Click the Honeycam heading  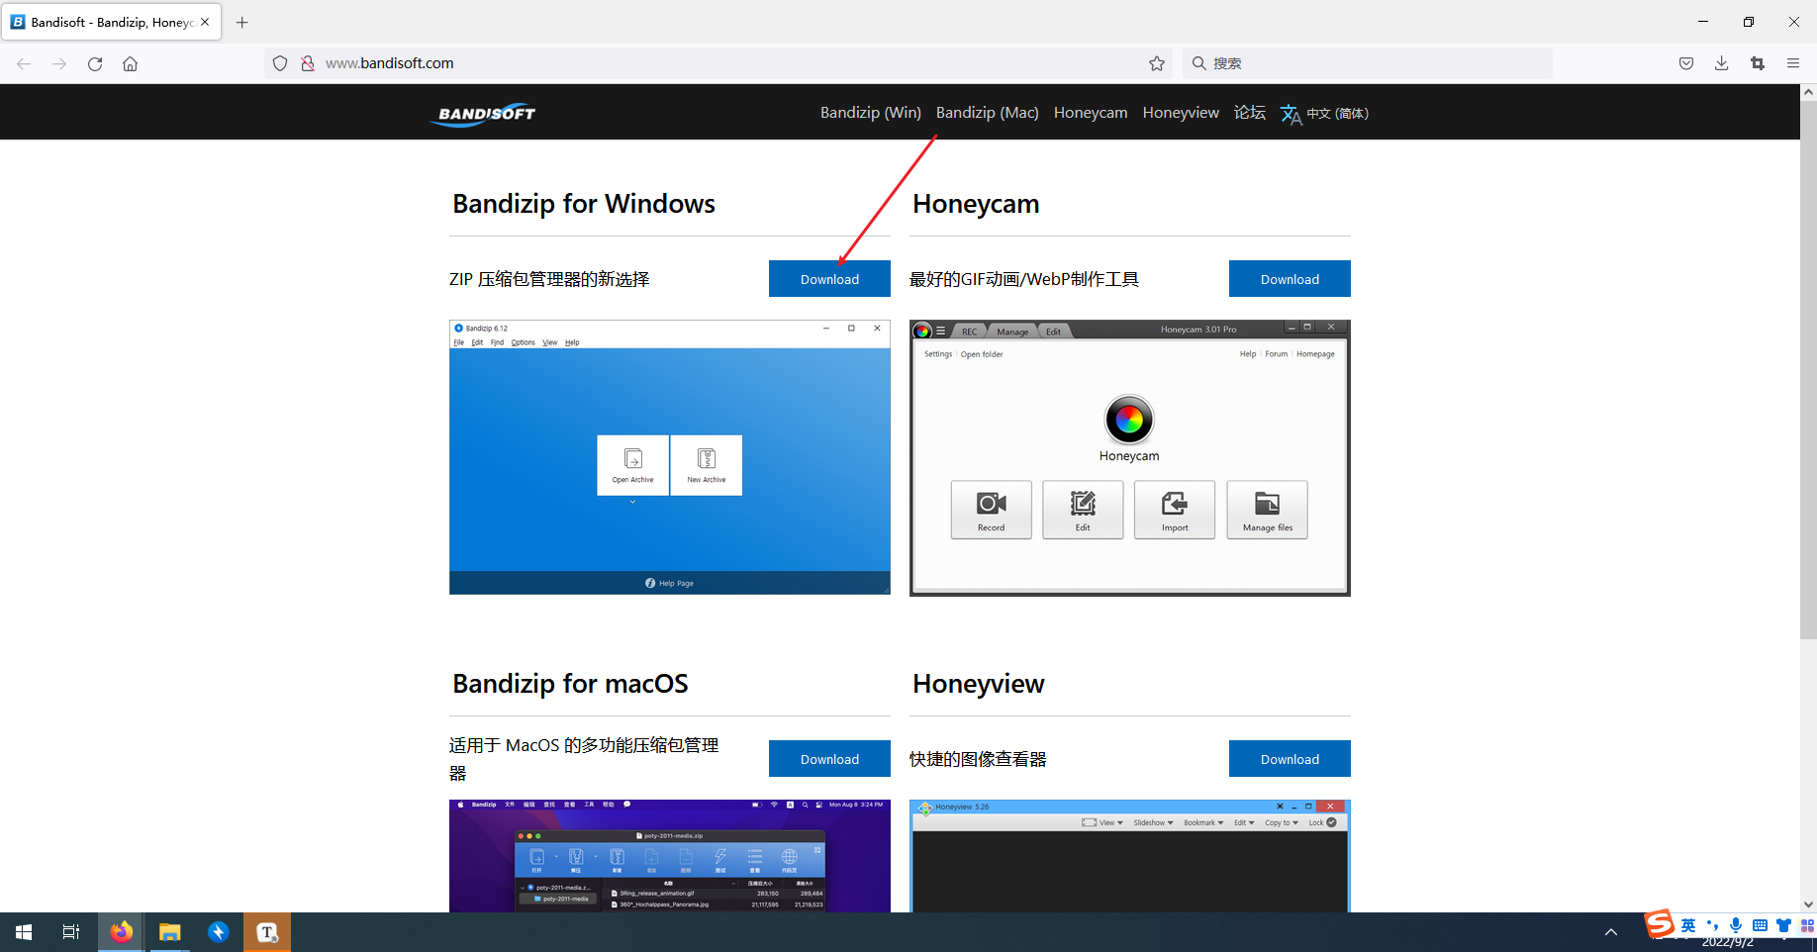click(976, 204)
